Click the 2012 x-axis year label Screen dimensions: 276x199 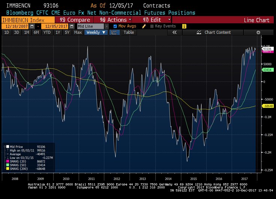[x=117, y=179]
